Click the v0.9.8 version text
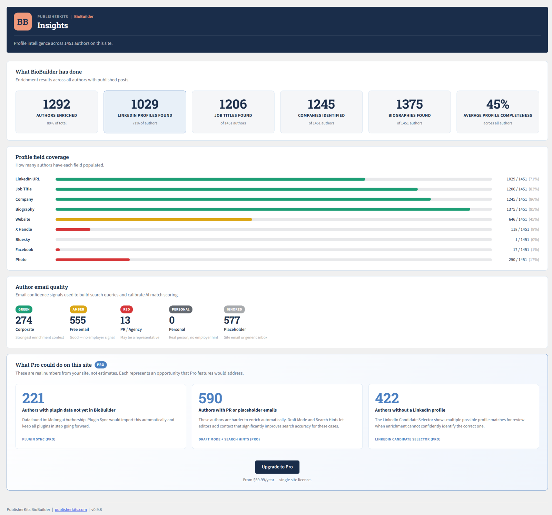The height and width of the screenshot is (515, 552). [x=97, y=509]
